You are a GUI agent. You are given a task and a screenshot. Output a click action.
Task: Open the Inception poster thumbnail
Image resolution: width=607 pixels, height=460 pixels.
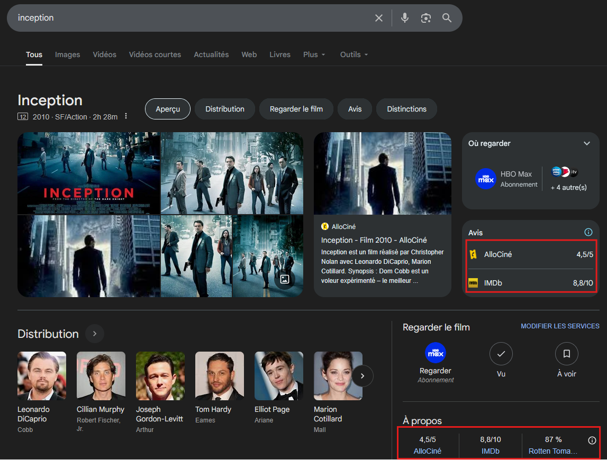pyautogui.click(x=89, y=173)
